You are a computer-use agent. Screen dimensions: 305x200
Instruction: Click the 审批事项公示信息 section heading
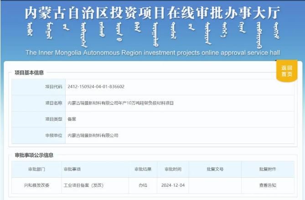(34, 155)
